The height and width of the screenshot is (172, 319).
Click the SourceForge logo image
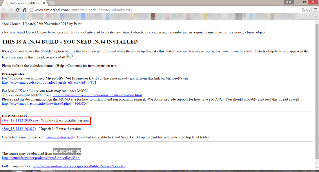click(67, 151)
